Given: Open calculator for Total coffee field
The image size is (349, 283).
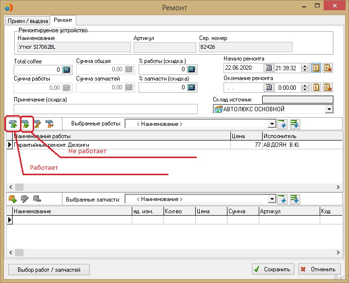Looking at the screenshot, I should click(66, 70).
